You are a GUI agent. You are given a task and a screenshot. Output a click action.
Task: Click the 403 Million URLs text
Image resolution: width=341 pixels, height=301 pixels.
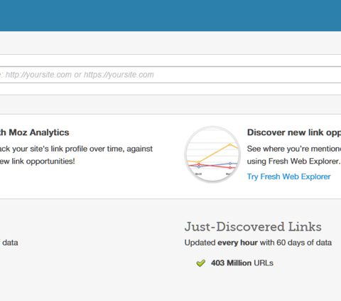coord(242,263)
